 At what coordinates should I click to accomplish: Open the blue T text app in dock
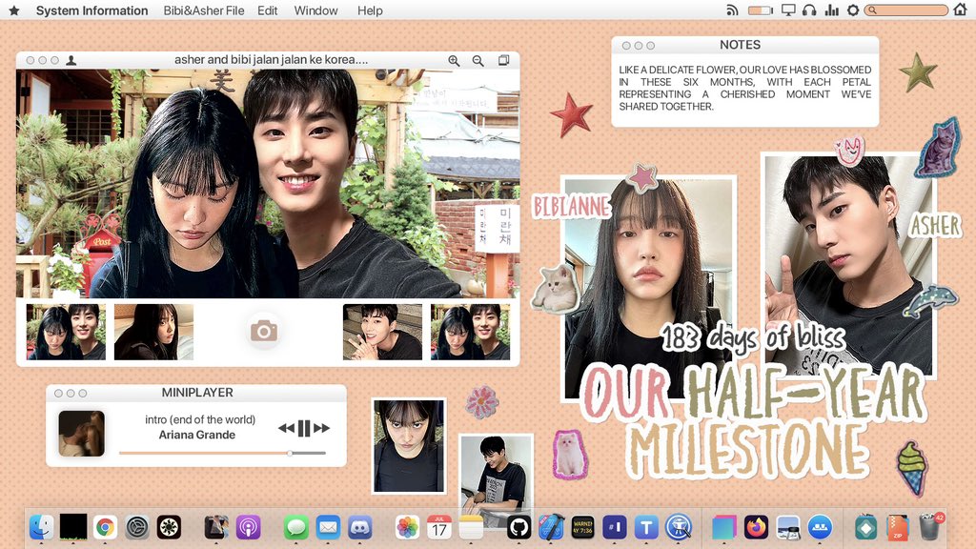point(646,527)
